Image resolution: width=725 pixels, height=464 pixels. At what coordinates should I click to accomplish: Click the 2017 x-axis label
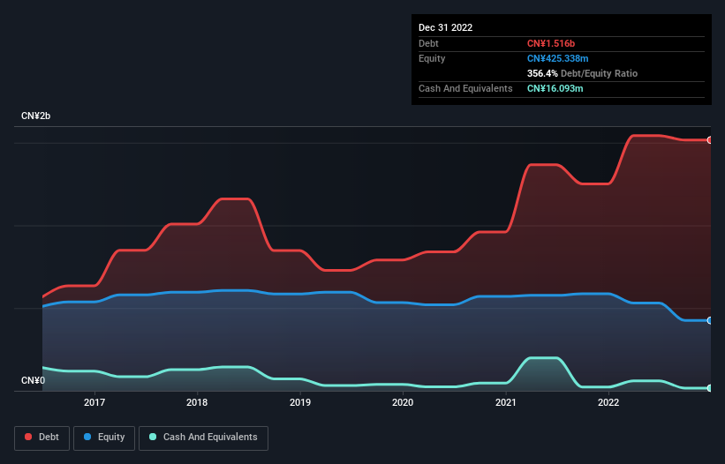click(94, 402)
